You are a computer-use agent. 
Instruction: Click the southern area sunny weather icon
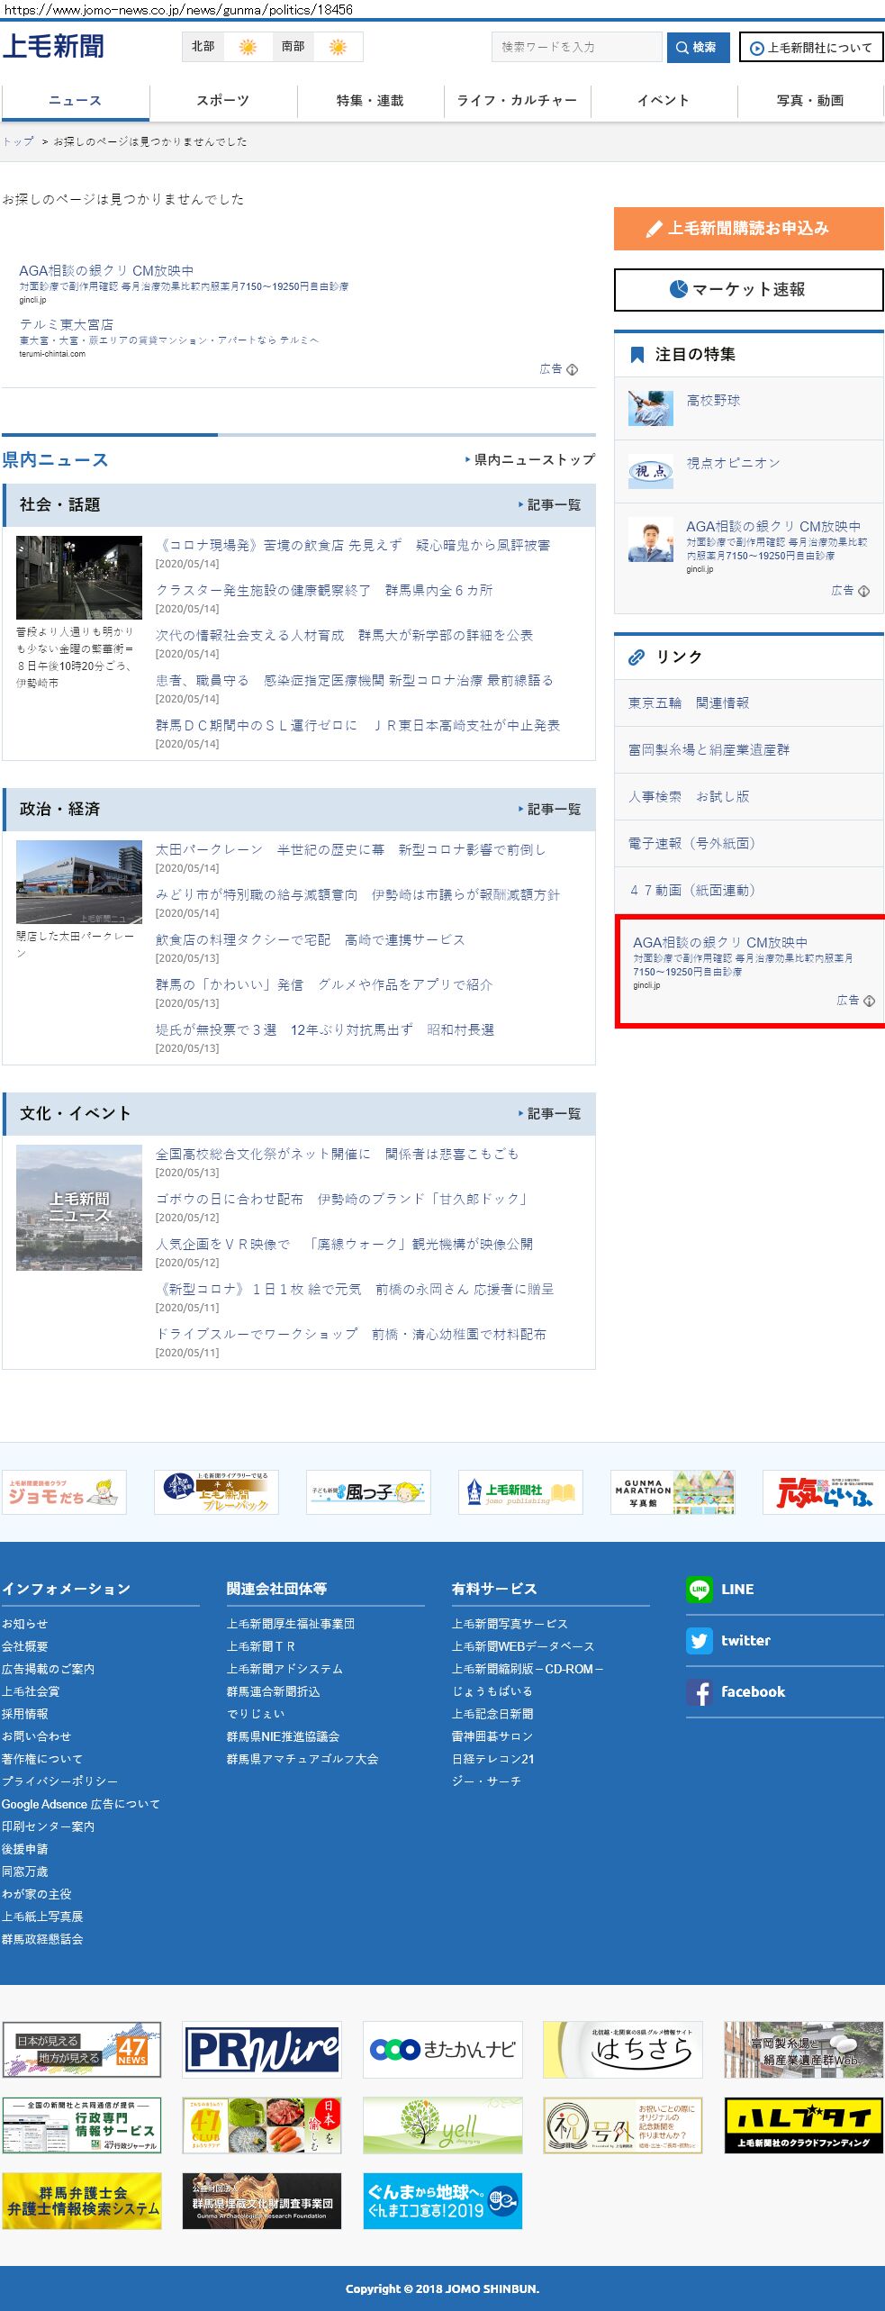pos(338,47)
